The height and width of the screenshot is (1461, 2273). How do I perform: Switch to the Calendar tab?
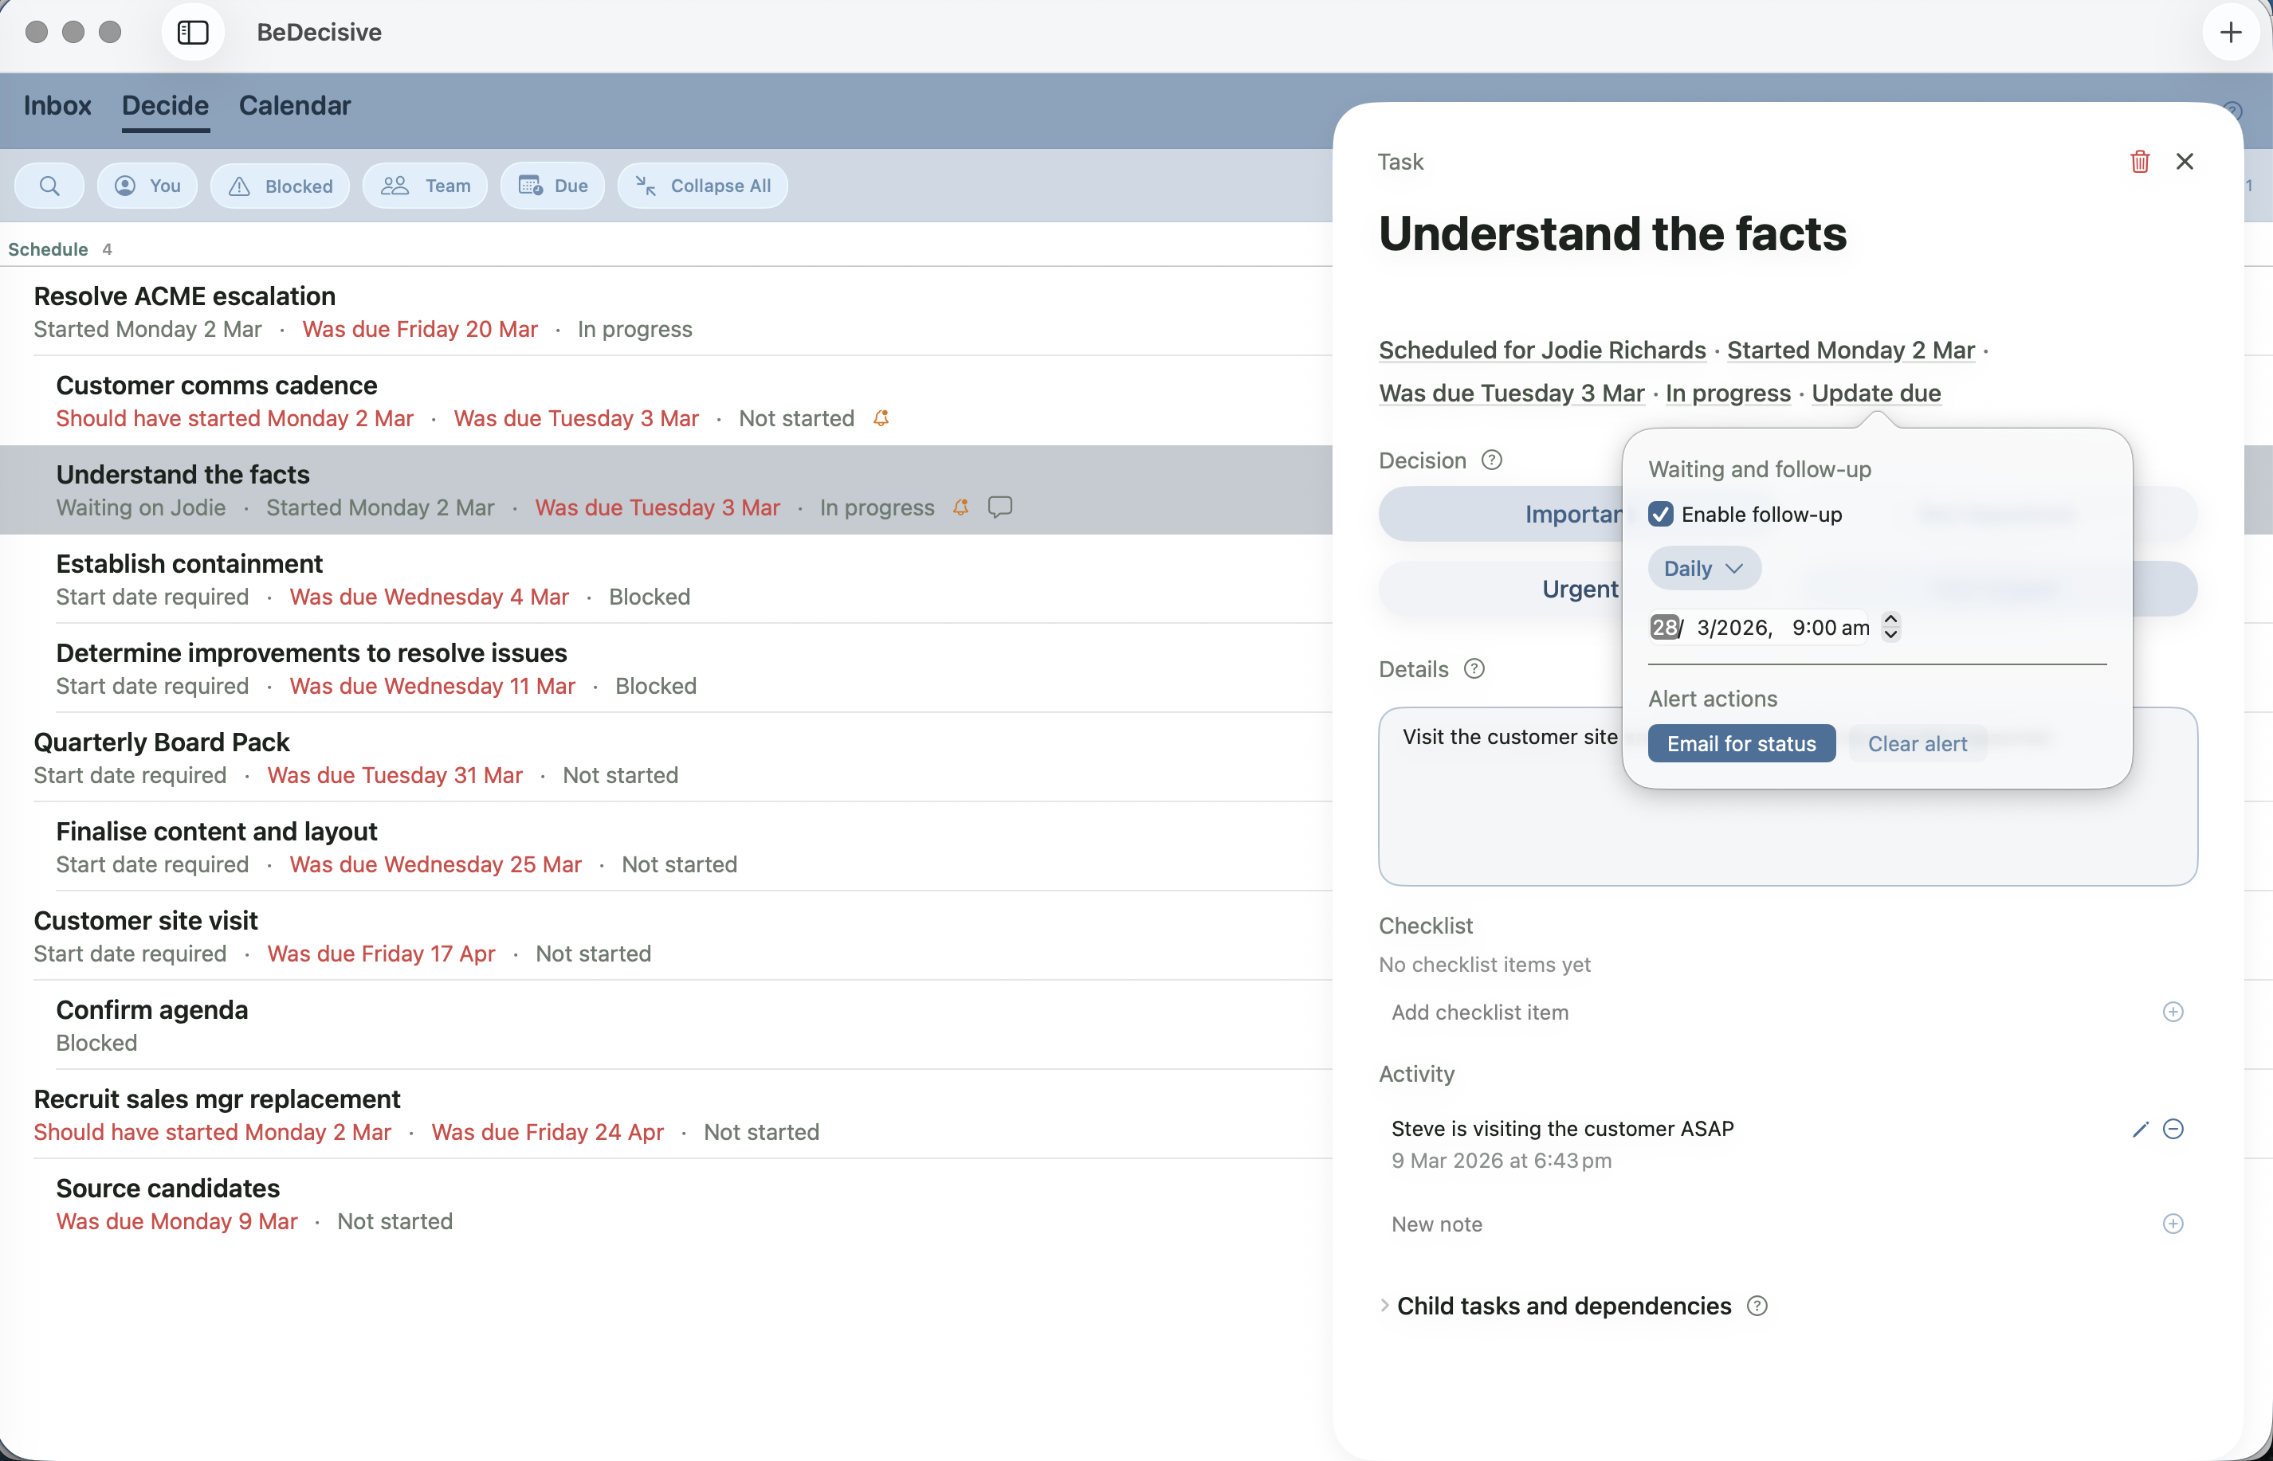click(295, 105)
